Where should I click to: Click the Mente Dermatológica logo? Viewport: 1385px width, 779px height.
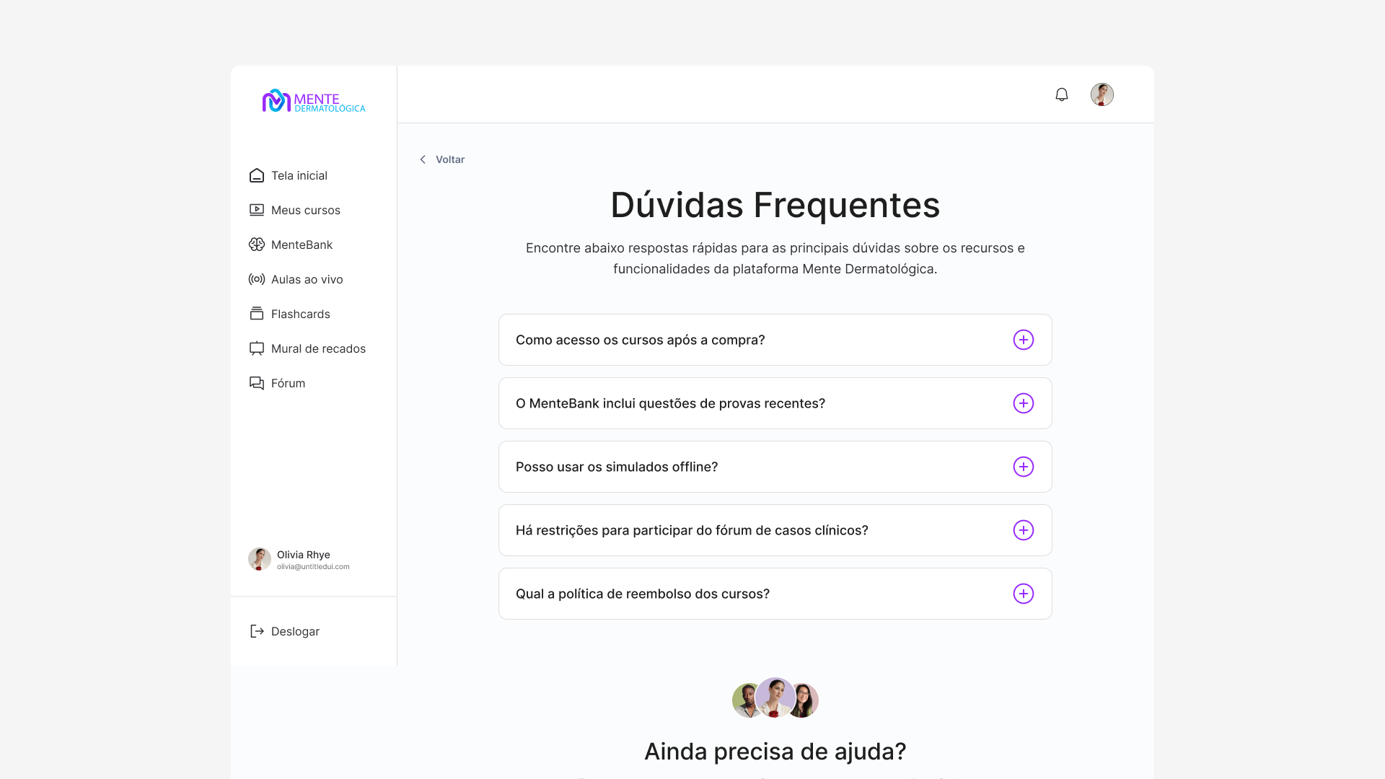tap(314, 101)
